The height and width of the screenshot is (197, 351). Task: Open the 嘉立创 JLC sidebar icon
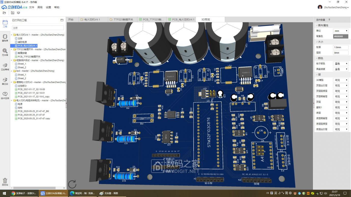point(5,81)
